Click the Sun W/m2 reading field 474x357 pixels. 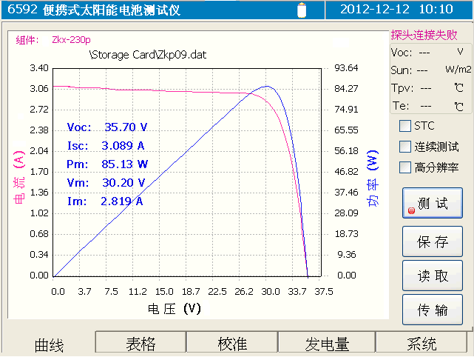pyautogui.click(x=430, y=70)
